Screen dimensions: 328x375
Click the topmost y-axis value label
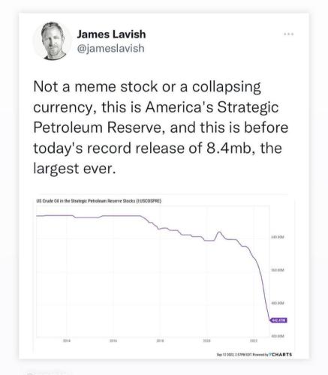pyautogui.click(x=278, y=237)
